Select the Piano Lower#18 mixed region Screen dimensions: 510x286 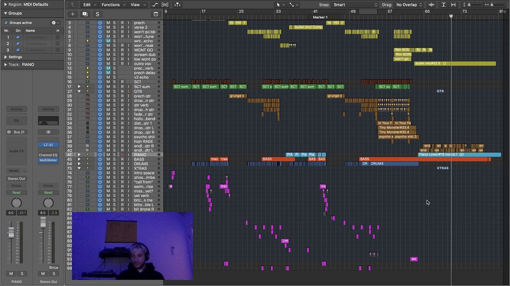click(x=459, y=155)
